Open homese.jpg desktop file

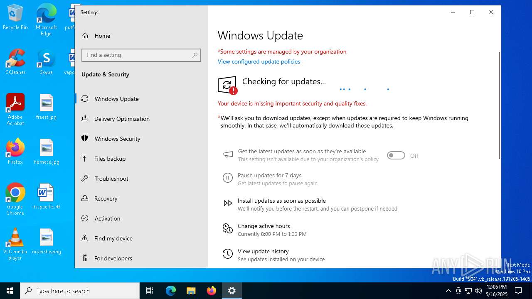pyautogui.click(x=46, y=152)
